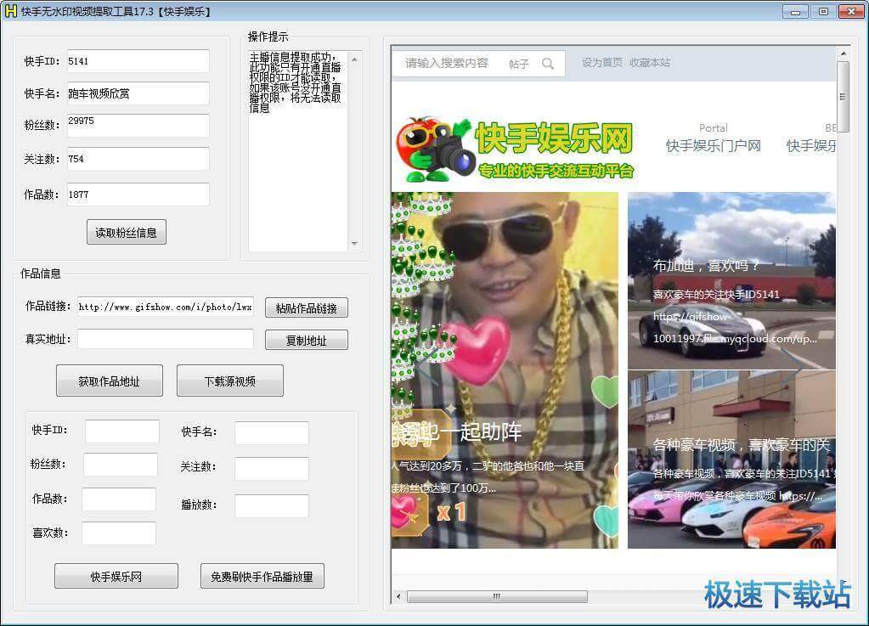The image size is (869, 626).
Task: Focus the lower 关注数 empty field
Action: 272,468
